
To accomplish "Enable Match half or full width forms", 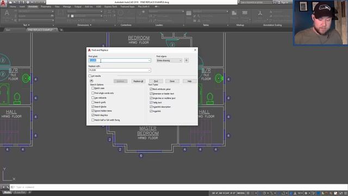I will tap(93, 120).
